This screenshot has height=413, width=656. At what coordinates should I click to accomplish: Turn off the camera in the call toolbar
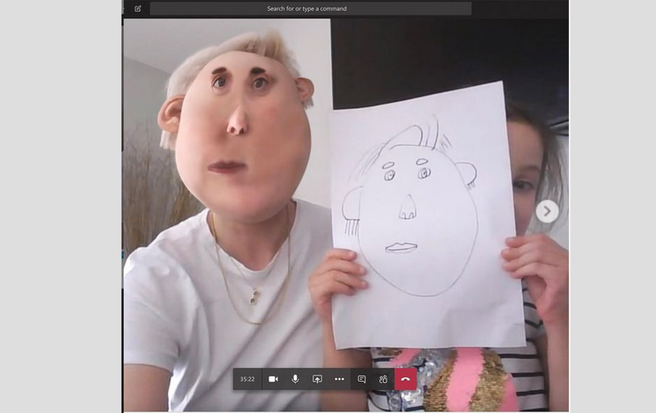(x=273, y=379)
